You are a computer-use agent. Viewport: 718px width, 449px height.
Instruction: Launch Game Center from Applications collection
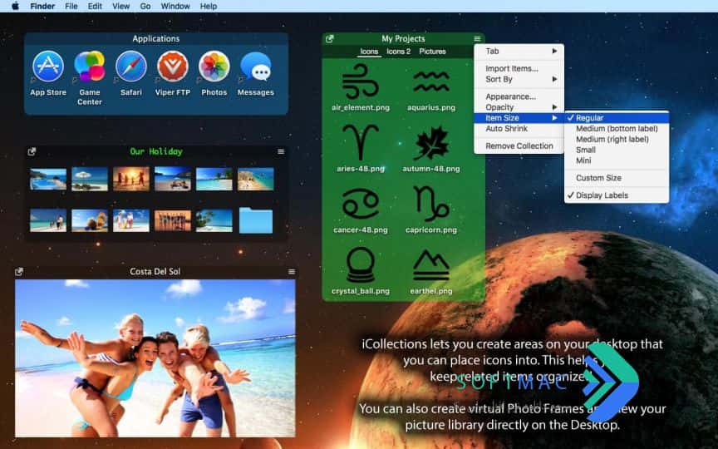click(x=90, y=67)
